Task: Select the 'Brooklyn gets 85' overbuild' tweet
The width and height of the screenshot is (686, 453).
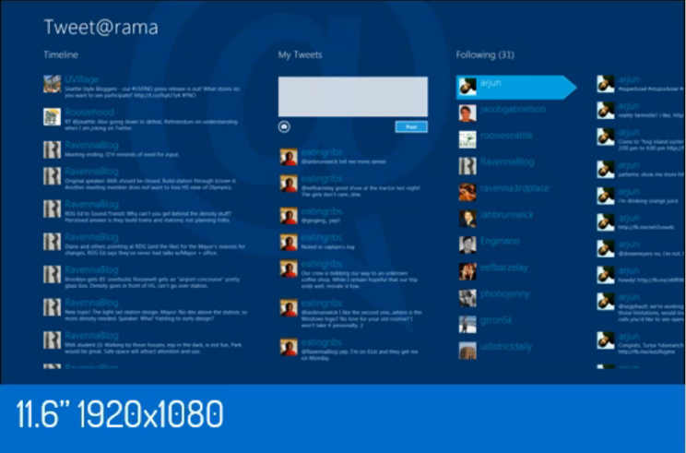Action: [146, 278]
